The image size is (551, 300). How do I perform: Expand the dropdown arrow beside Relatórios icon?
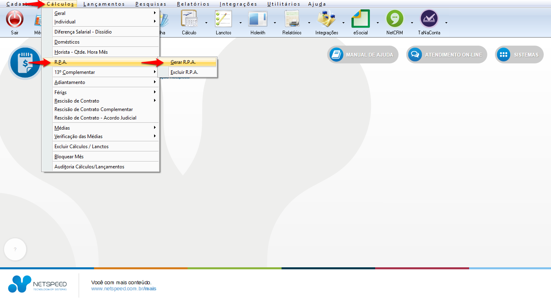pyautogui.click(x=309, y=23)
